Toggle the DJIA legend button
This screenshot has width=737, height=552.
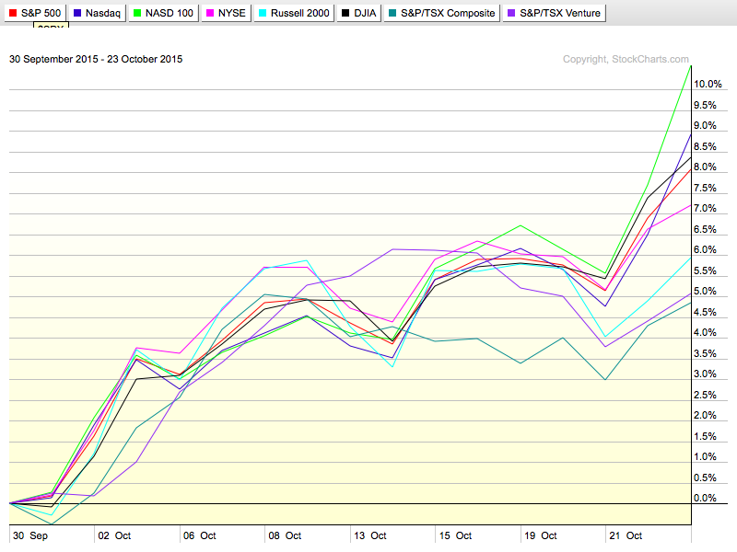click(359, 13)
